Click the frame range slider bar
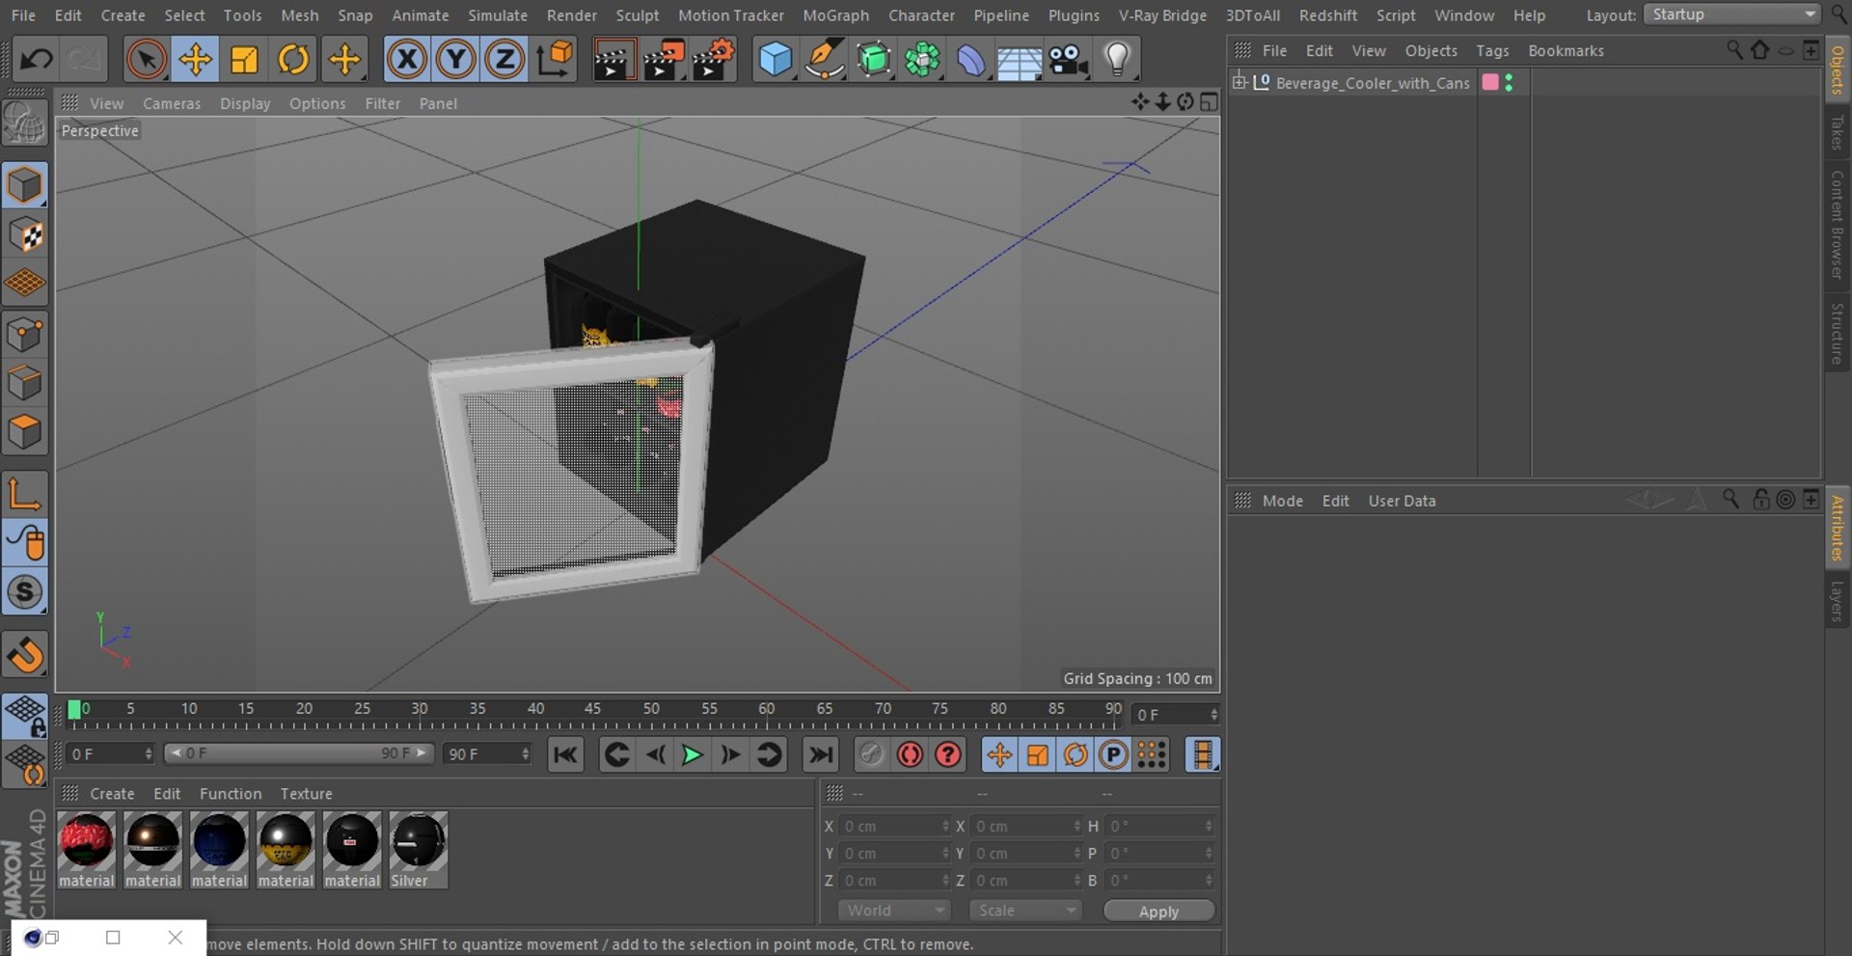The height and width of the screenshot is (956, 1852). [299, 752]
